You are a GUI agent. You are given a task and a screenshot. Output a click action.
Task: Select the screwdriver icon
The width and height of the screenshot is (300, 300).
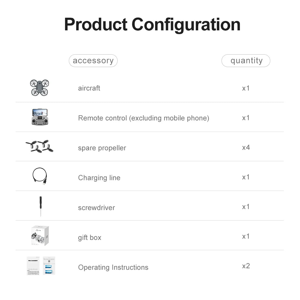pyautogui.click(x=40, y=206)
